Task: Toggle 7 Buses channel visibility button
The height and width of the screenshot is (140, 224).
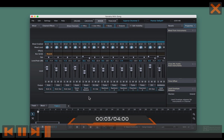Action: coord(109,26)
